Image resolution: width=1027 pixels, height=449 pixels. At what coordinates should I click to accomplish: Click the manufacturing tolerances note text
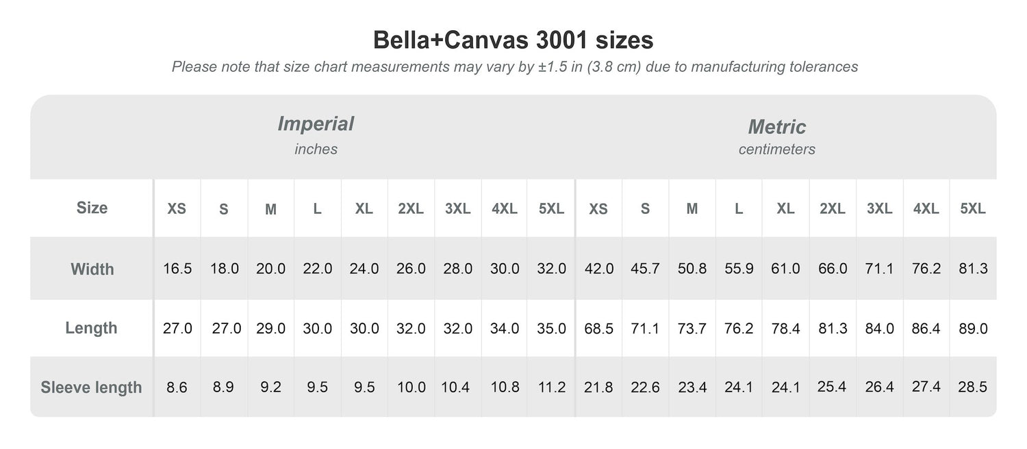pyautogui.click(x=514, y=67)
